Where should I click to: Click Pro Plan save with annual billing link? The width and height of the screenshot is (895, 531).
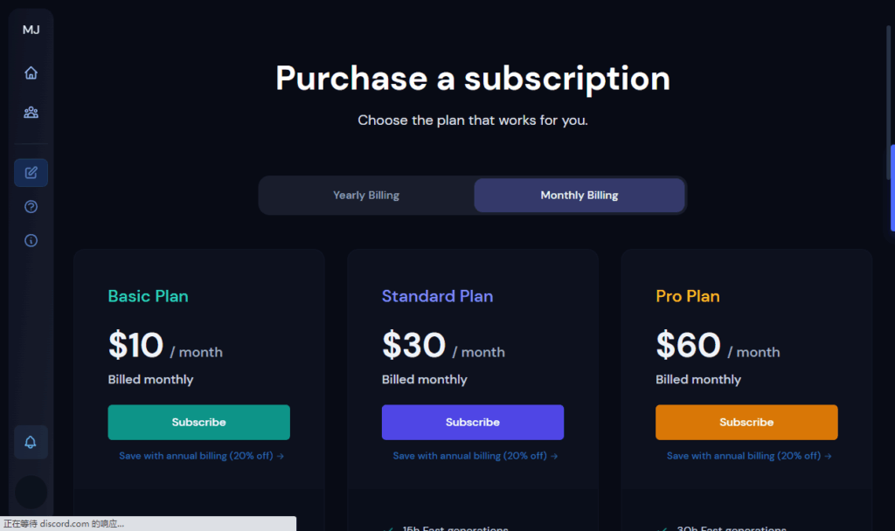pos(749,456)
